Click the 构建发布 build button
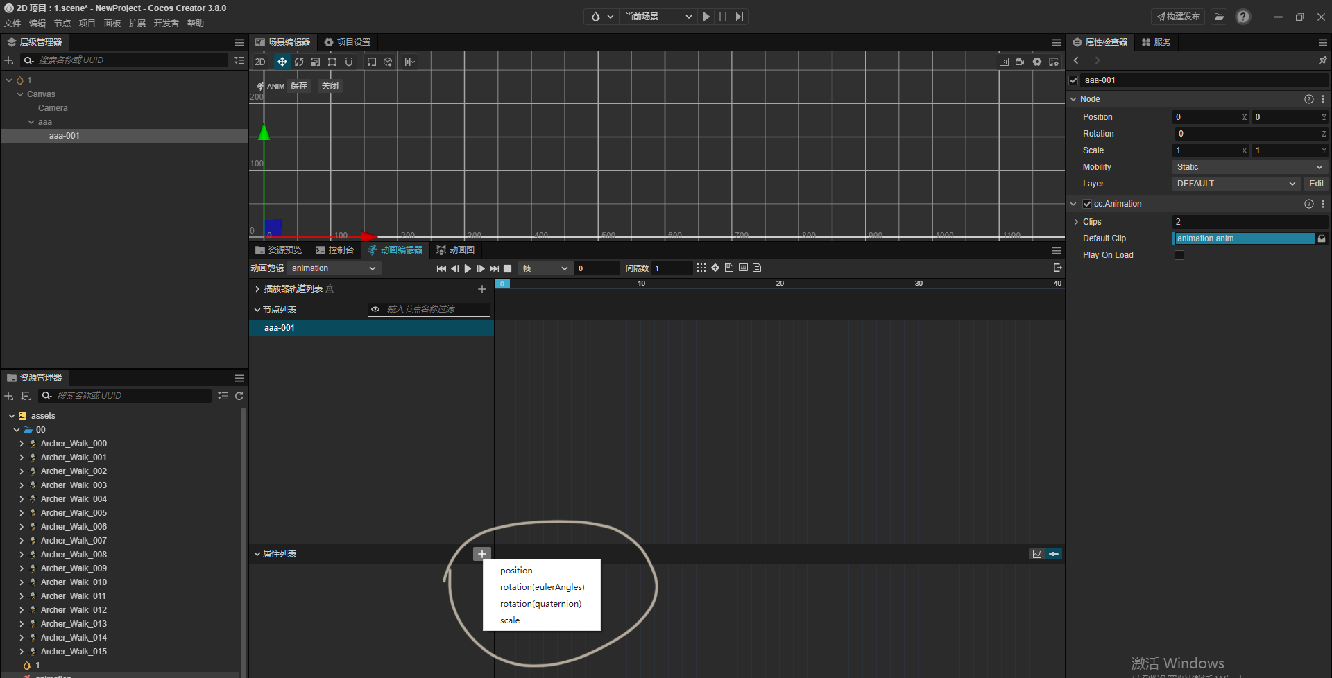 1178,17
